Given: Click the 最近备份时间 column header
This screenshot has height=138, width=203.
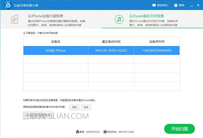Looking at the screenshot, I should 111,42.
